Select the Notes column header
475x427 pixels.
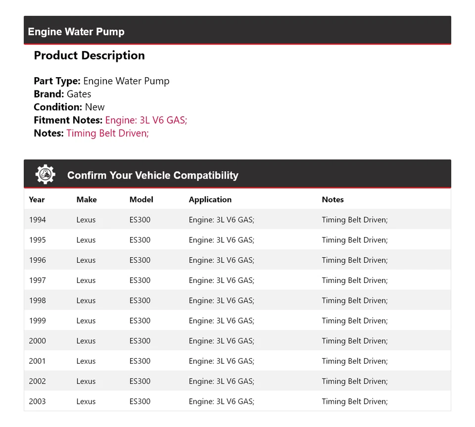[x=332, y=199]
